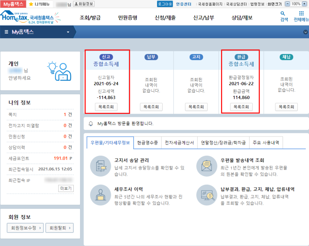Image resolution: width=309 pixels, height=246 pixels.
Task: Open the 인증센터 link
Action: pyautogui.click(x=183, y=4)
